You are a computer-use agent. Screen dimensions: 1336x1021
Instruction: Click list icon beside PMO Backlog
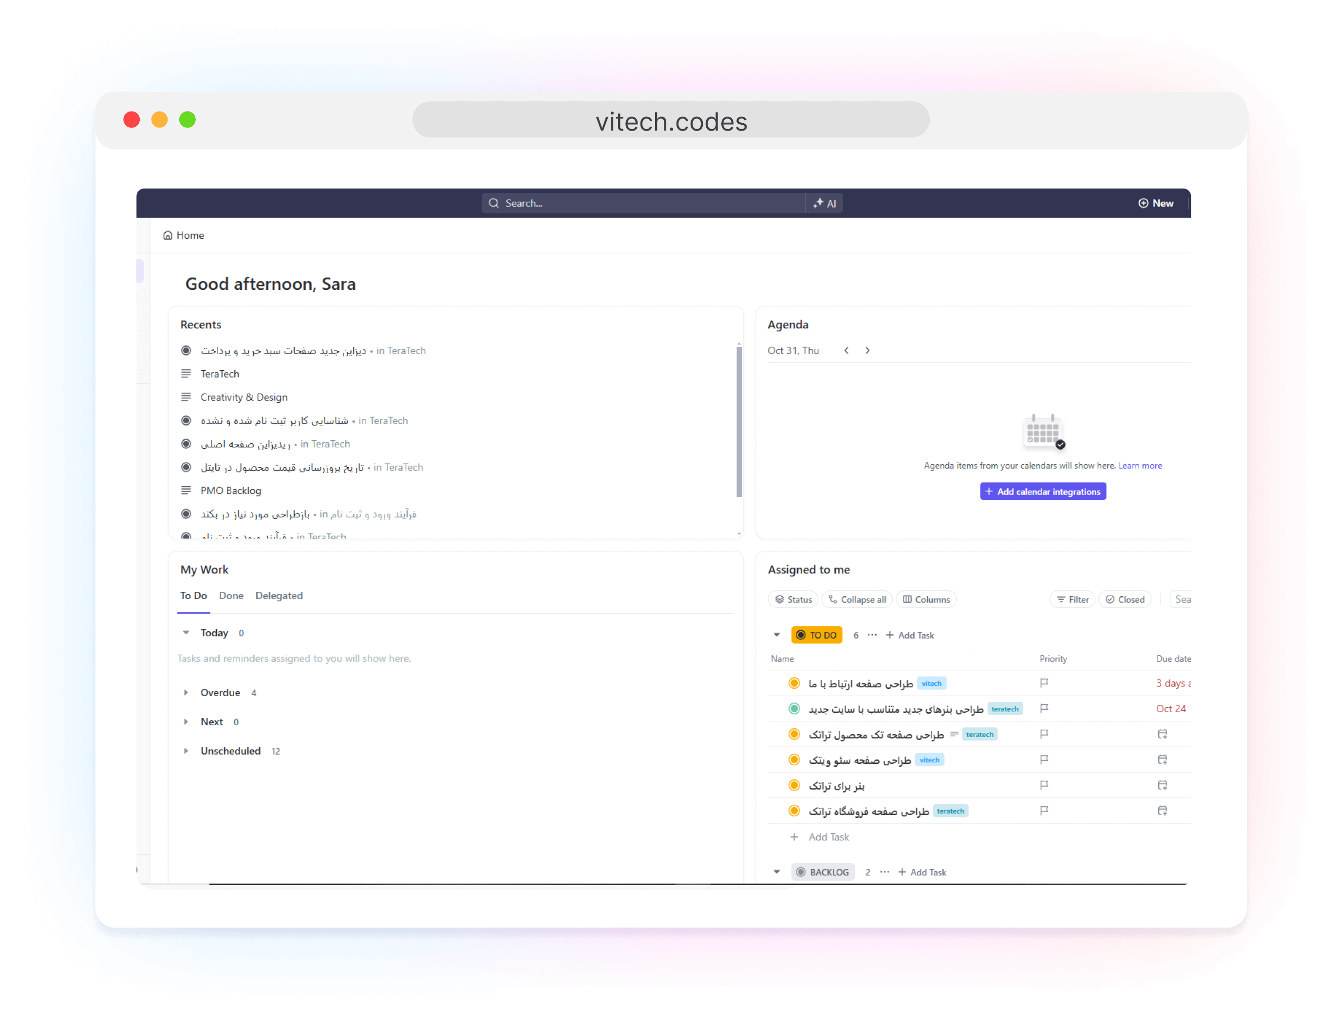186,491
